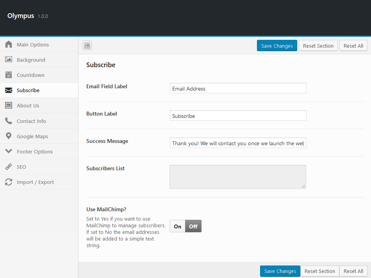The image size is (371, 278).
Task: Set Use MailChimp toggle to Off
Action: (193, 226)
